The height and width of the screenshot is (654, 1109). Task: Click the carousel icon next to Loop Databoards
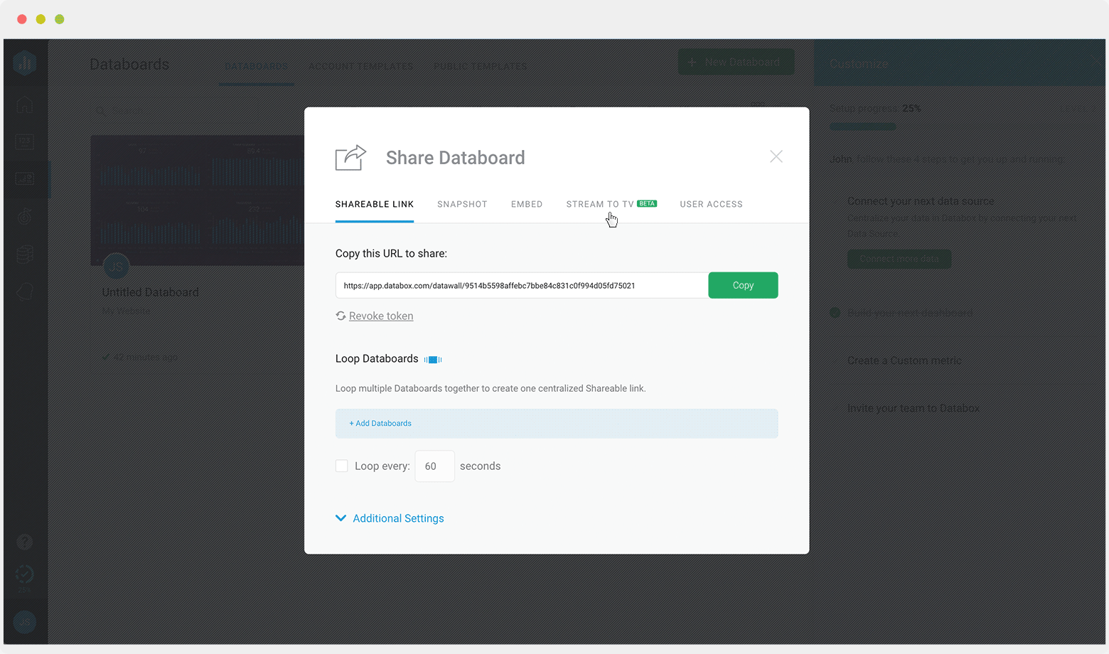click(433, 360)
